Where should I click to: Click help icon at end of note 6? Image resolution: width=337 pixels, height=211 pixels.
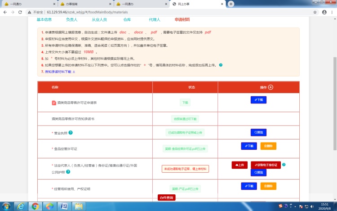click(x=221, y=65)
